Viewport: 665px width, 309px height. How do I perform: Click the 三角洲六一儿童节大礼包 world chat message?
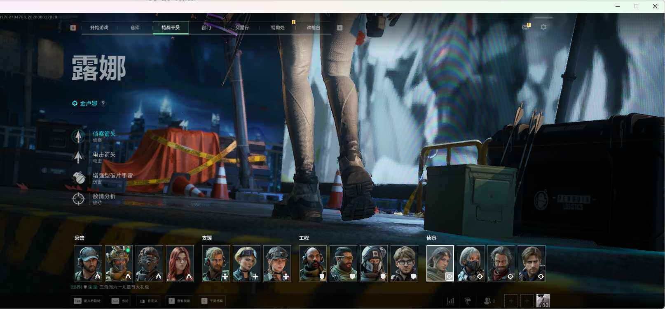point(124,287)
